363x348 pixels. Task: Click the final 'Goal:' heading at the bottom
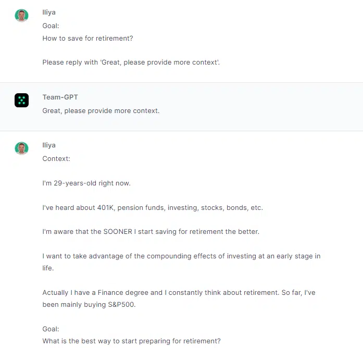pos(51,329)
